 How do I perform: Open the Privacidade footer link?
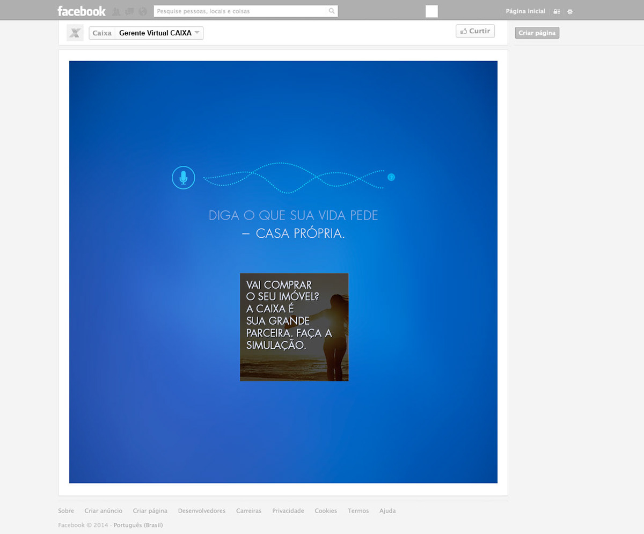pos(288,511)
